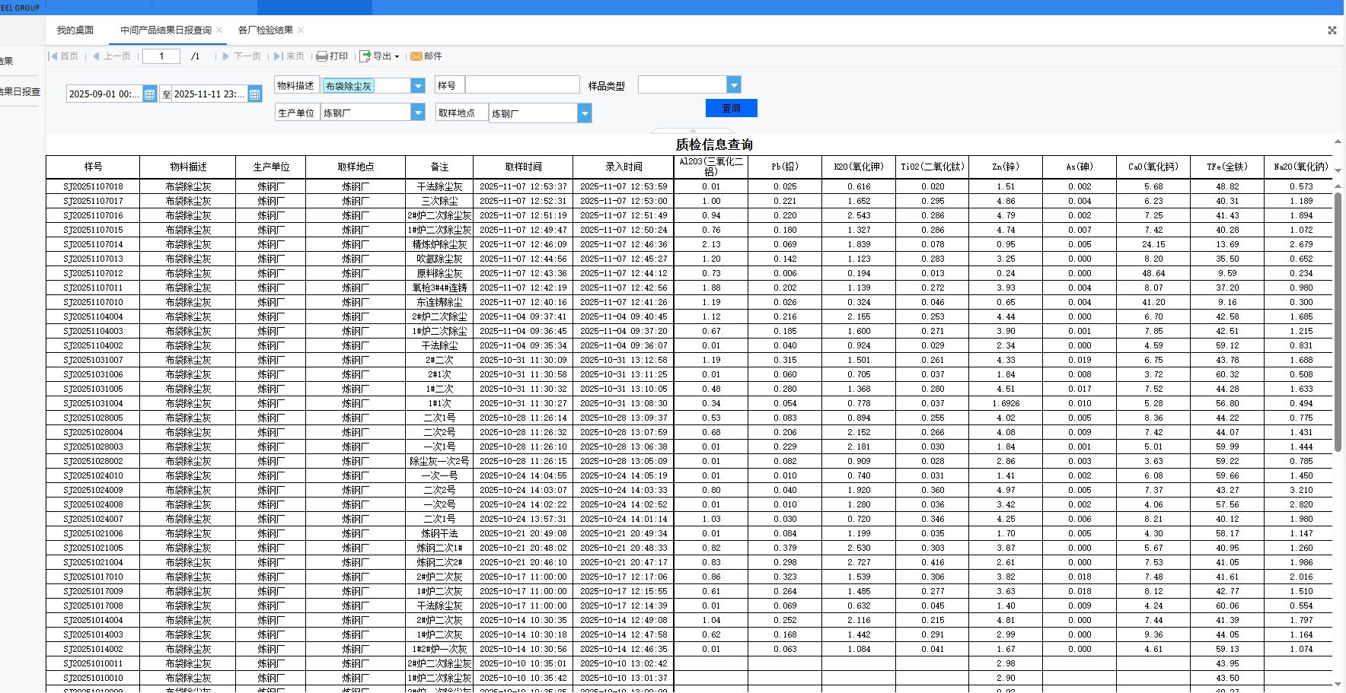Go to next page with 下一页

pyautogui.click(x=226, y=56)
